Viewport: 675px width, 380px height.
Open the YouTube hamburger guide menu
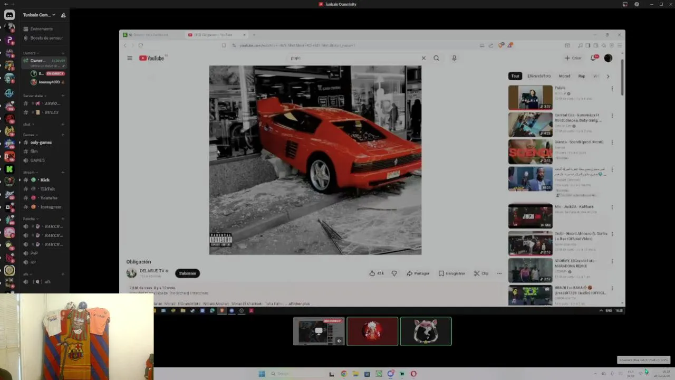point(130,58)
